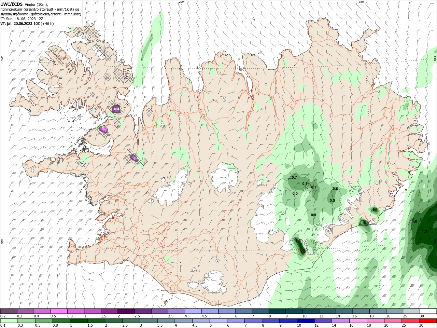The height and width of the screenshot is (328, 437).
Task: Select the 'rigning/skúrir' legend description line
Action: click(40, 9)
